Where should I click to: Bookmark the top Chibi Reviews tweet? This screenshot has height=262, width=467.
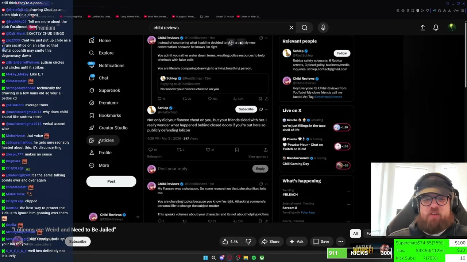(x=260, y=99)
